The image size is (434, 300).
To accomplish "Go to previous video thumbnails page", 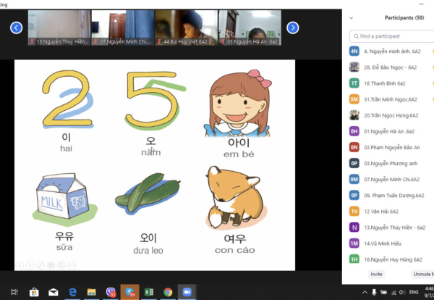I will click(16, 28).
